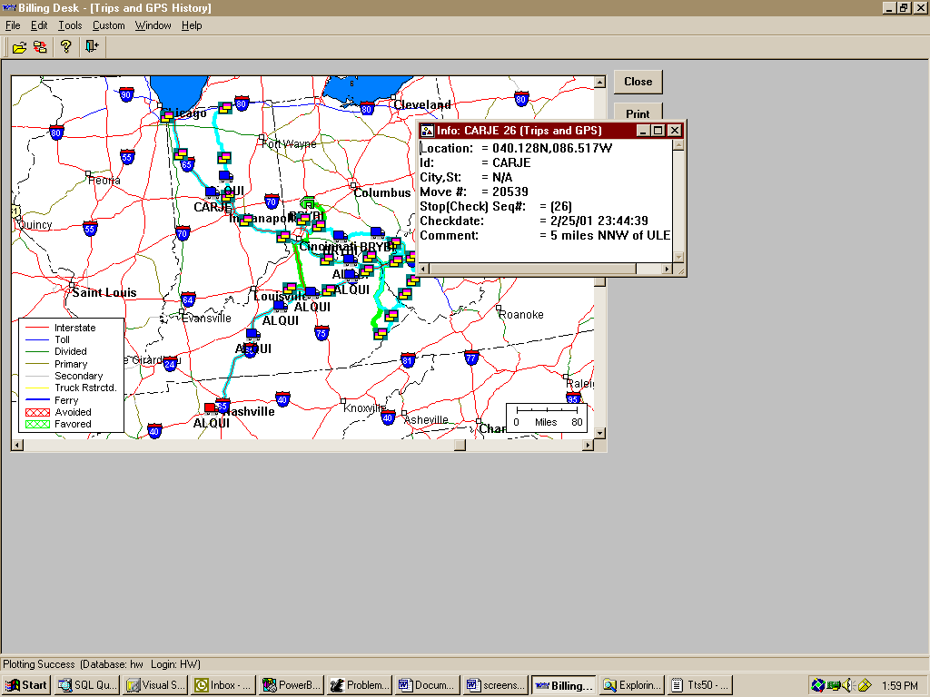This screenshot has height=697, width=930.
Task: Click the yellow question mark help icon
Action: point(66,46)
